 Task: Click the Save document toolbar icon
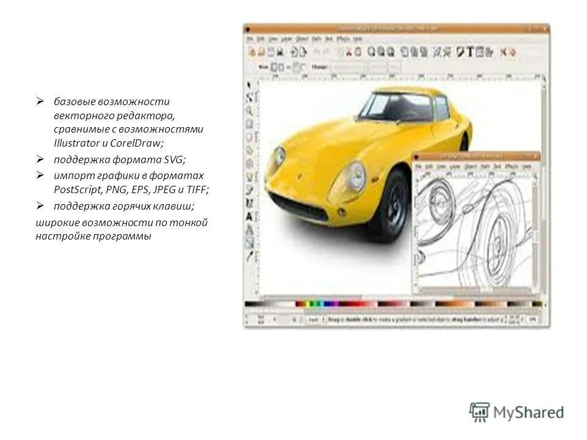pos(271,52)
